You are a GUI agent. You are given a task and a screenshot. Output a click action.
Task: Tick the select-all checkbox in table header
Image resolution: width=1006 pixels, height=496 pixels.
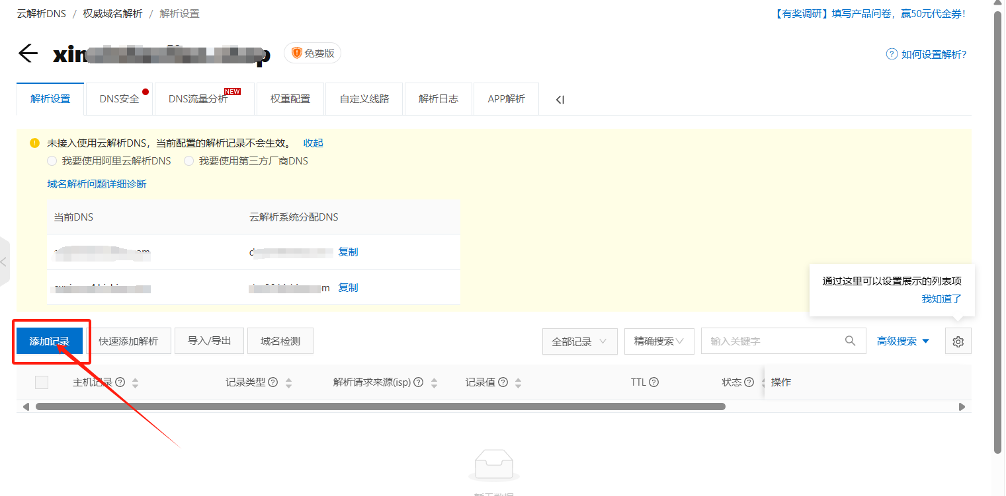point(42,382)
